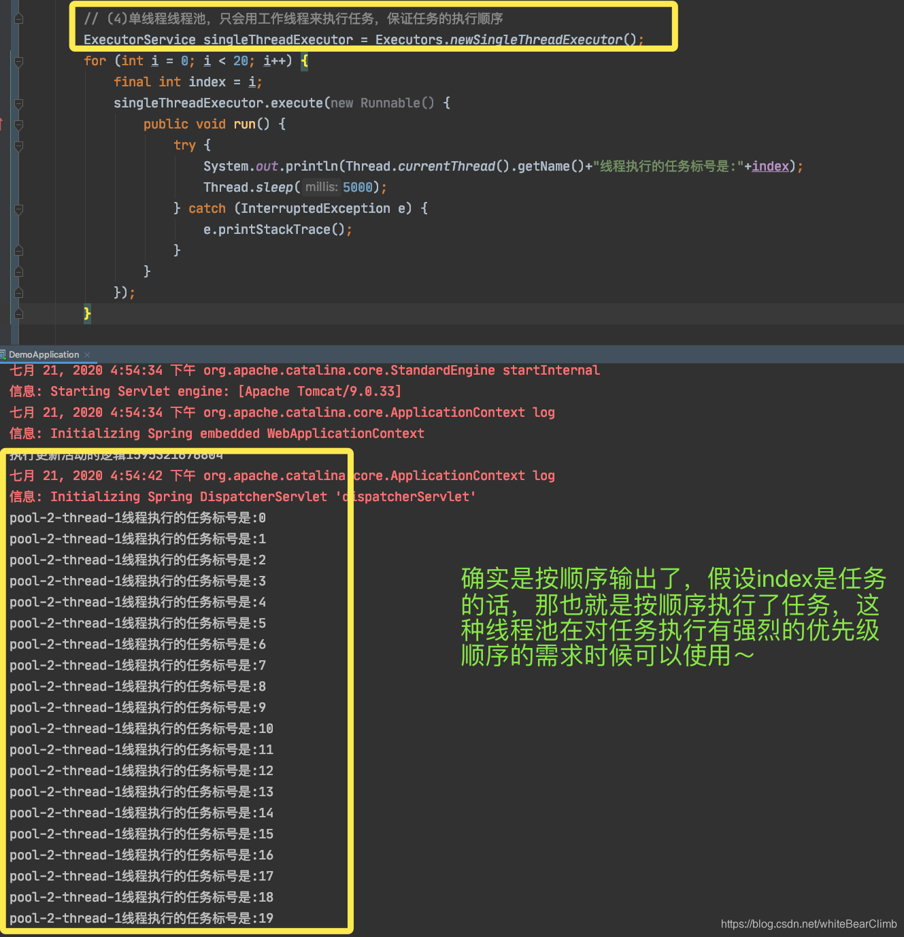The image size is (904, 937).
Task: Click the 5000 sleep value
Action: [358, 188]
